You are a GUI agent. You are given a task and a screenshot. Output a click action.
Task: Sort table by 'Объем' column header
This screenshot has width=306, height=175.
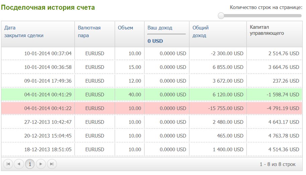click(x=125, y=28)
